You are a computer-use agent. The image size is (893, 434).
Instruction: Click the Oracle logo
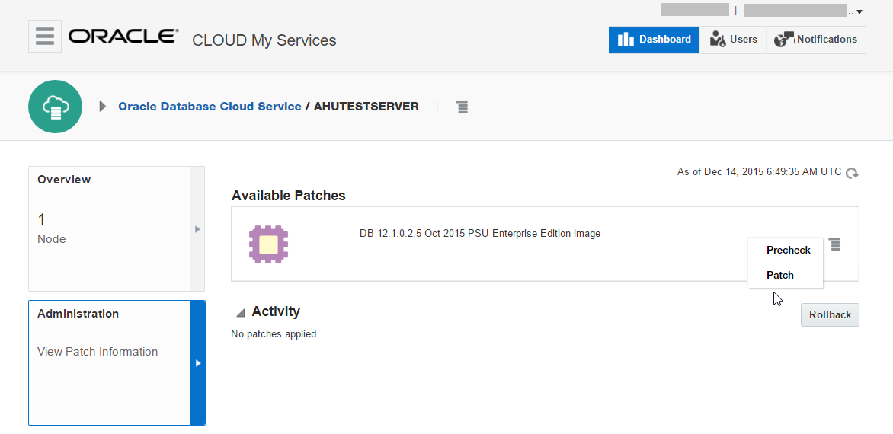(123, 37)
